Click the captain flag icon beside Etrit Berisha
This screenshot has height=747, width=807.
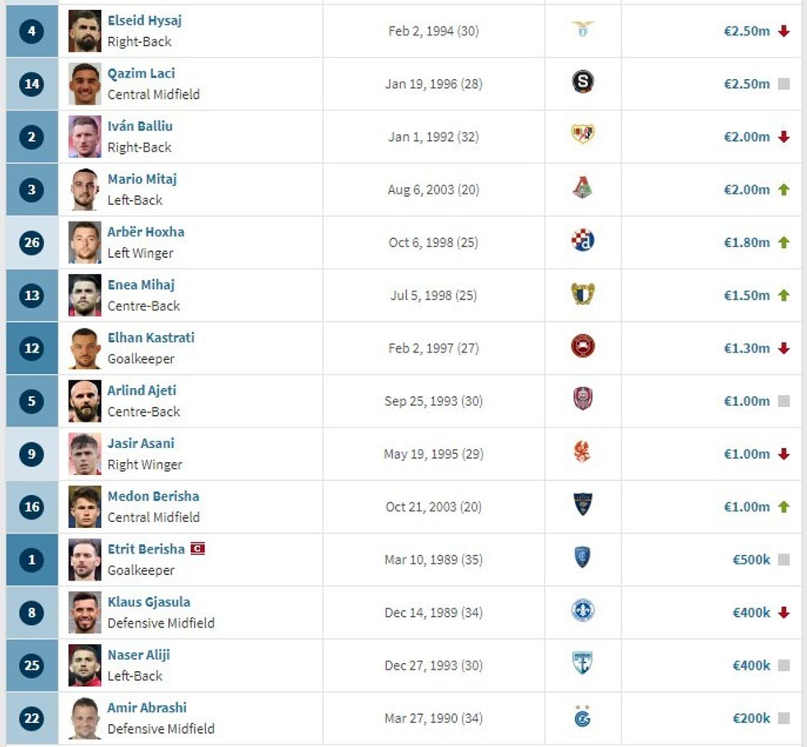[198, 549]
